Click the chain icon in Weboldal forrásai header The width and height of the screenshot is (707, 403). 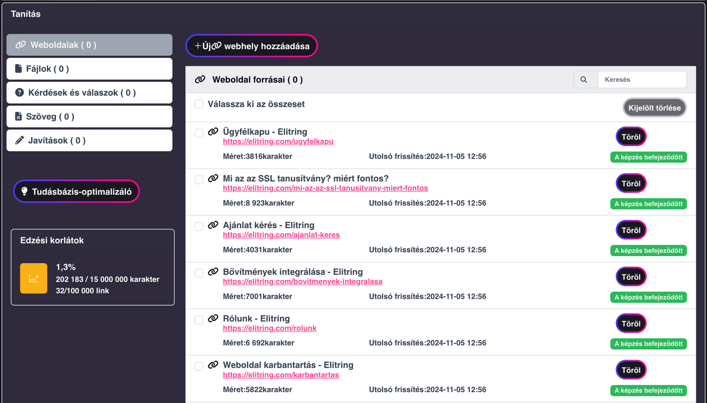[x=200, y=79]
